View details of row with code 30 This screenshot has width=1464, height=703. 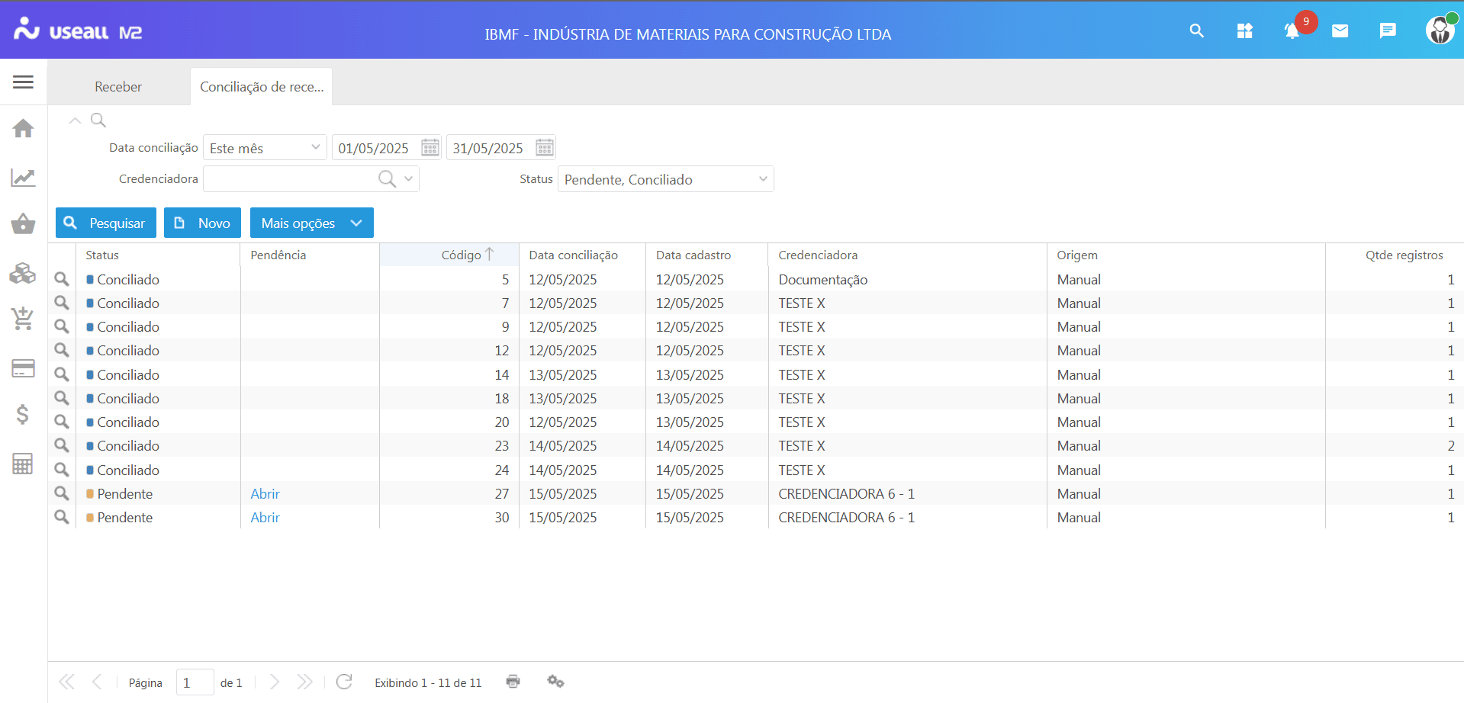(x=62, y=517)
